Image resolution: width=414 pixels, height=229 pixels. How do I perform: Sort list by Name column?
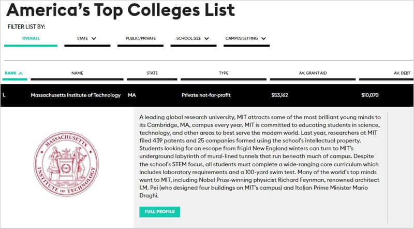click(x=77, y=73)
